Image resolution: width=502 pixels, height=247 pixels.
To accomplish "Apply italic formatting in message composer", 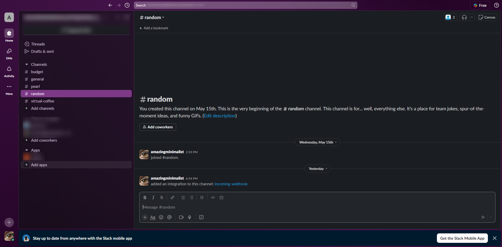I will (x=153, y=198).
